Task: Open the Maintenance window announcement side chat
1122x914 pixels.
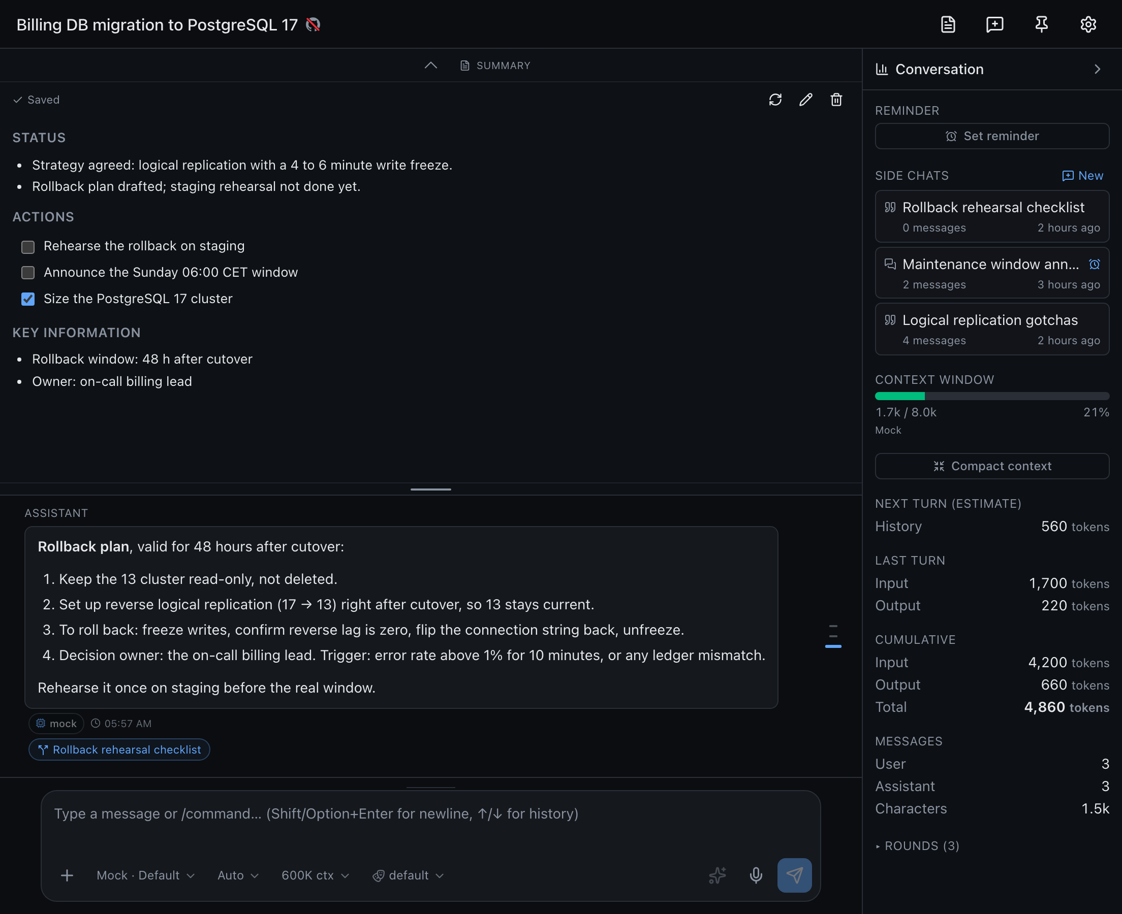Action: tap(992, 273)
